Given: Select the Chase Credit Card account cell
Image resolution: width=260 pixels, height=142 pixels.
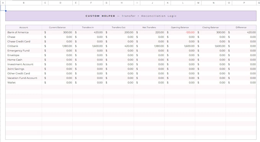Looking at the screenshot, I should tap(24, 41).
